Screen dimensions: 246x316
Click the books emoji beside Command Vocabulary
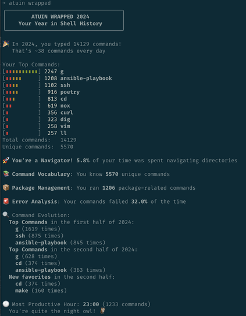coord(6,174)
